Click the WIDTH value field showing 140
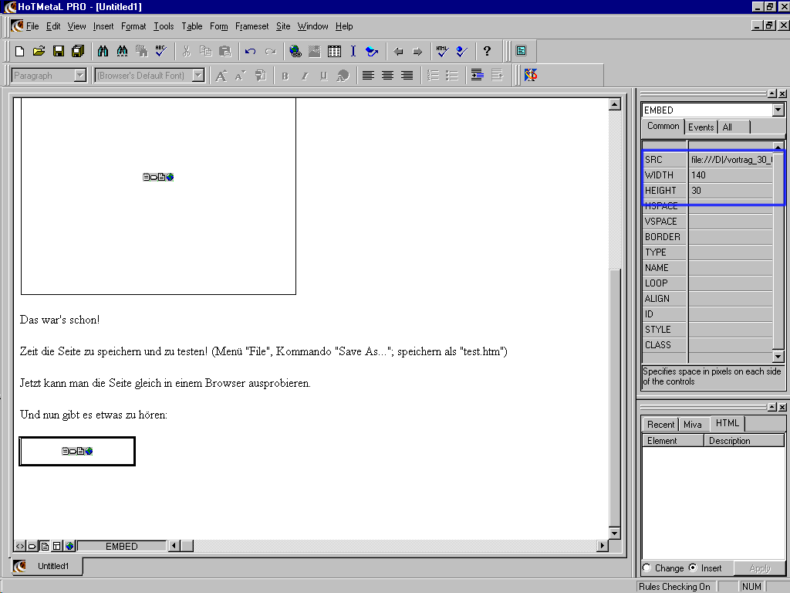The height and width of the screenshot is (593, 790). click(x=730, y=175)
